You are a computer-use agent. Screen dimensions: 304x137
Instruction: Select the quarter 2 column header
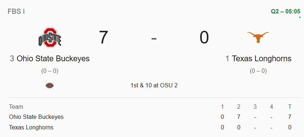239,107
